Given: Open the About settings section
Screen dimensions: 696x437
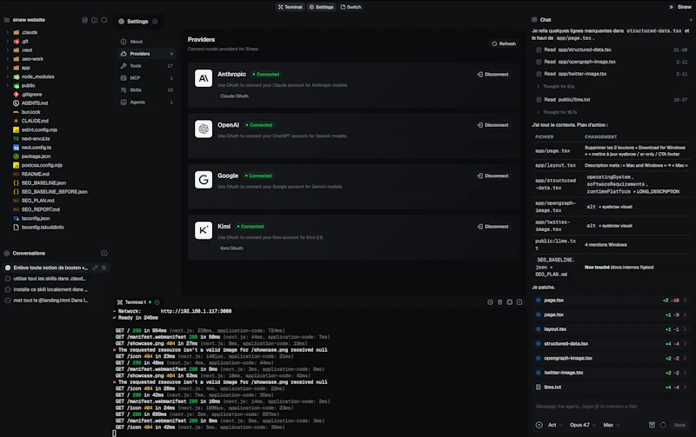Looking at the screenshot, I should tap(147, 42).
